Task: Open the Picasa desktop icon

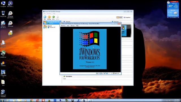Action: 10,34
